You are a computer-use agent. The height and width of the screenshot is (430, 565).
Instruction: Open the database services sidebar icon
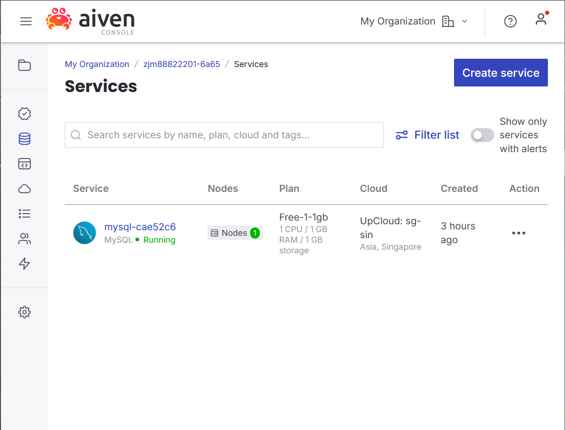[x=25, y=139]
